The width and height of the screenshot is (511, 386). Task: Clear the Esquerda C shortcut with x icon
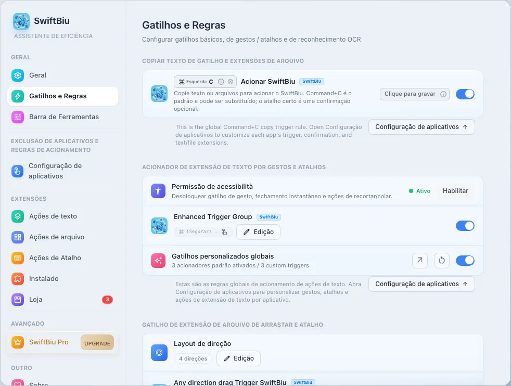(231, 82)
